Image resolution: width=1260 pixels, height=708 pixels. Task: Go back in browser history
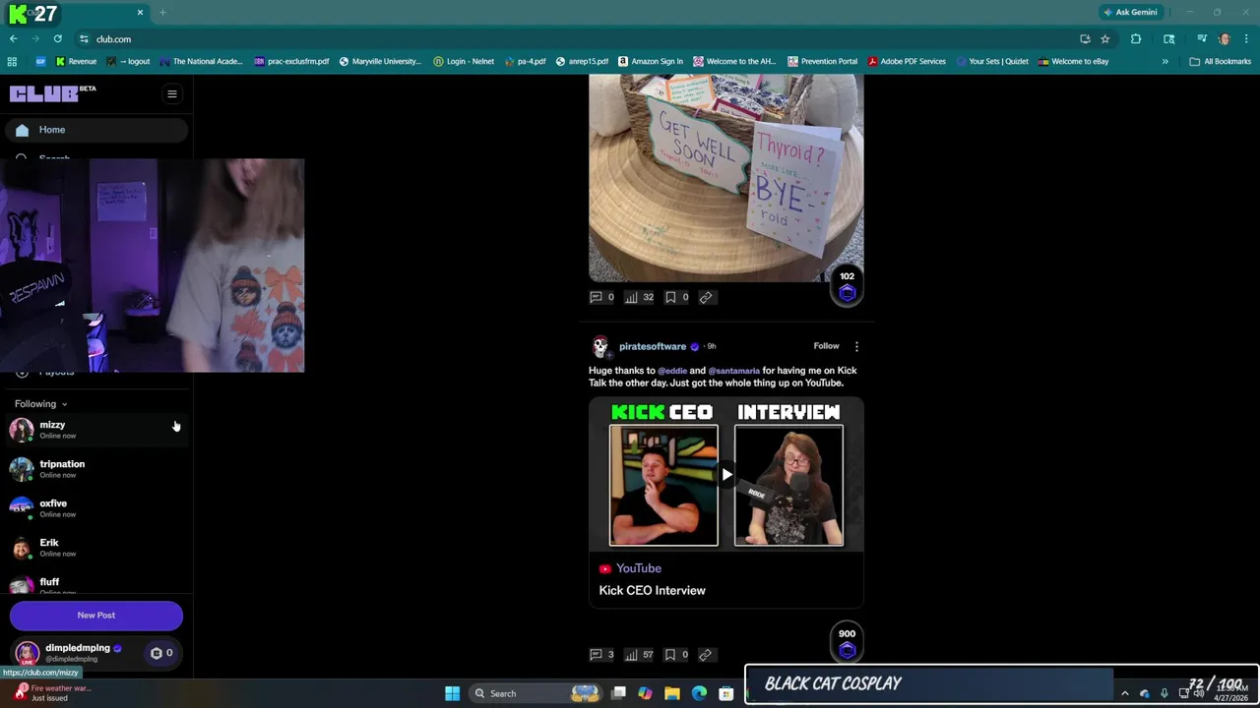(x=14, y=39)
